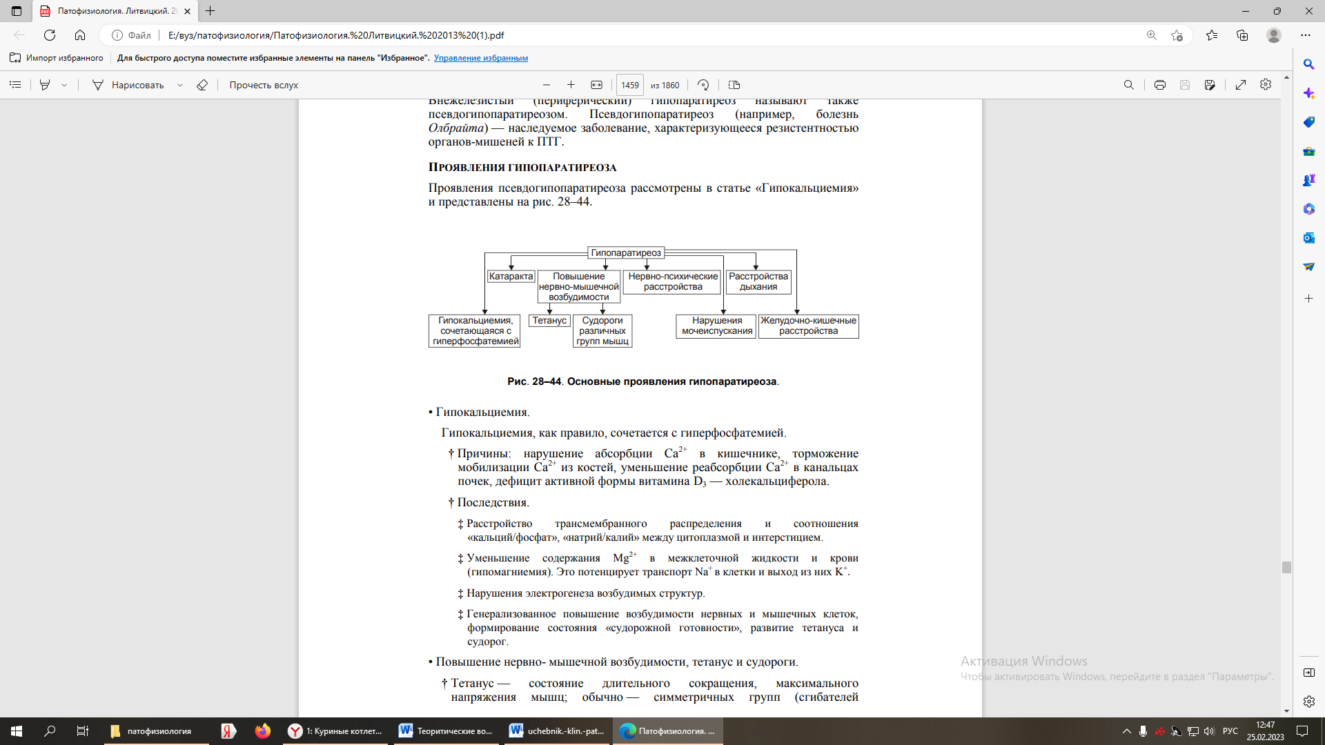Zoom out the PDF page
This screenshot has width=1325, height=745.
pos(547,85)
